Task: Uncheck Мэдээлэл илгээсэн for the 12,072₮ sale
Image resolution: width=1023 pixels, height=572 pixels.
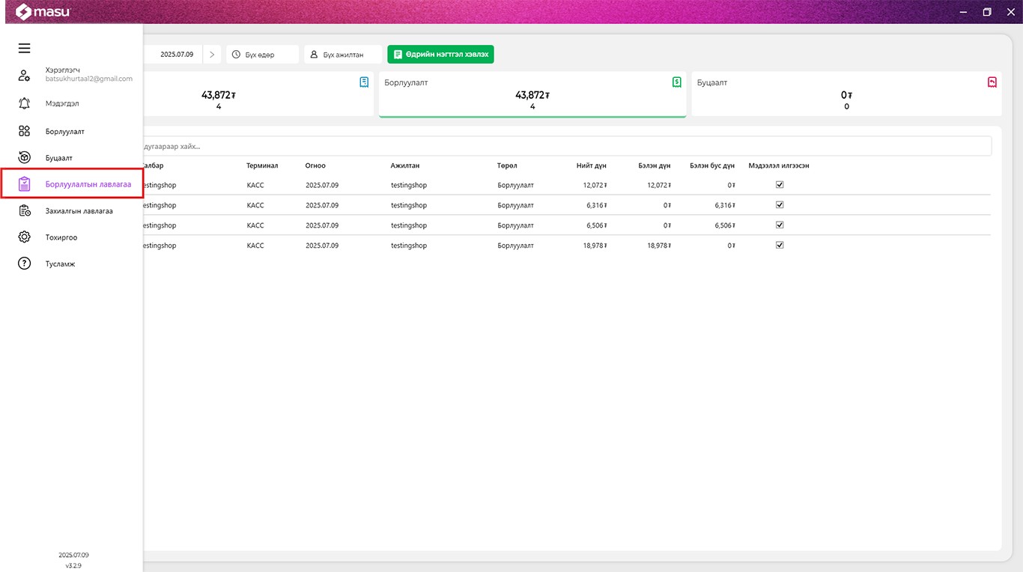Action: [779, 184]
